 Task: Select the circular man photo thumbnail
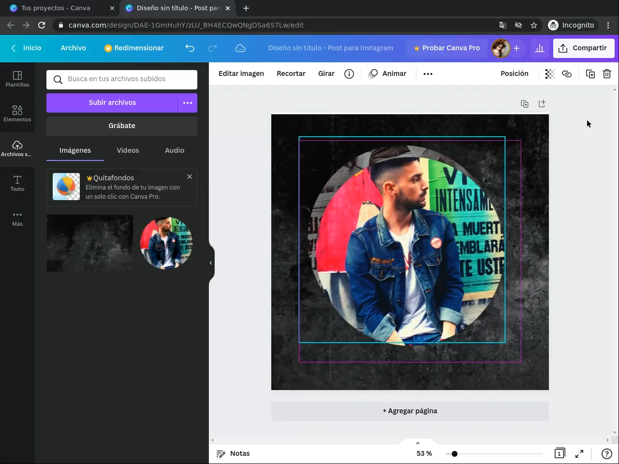[166, 243]
